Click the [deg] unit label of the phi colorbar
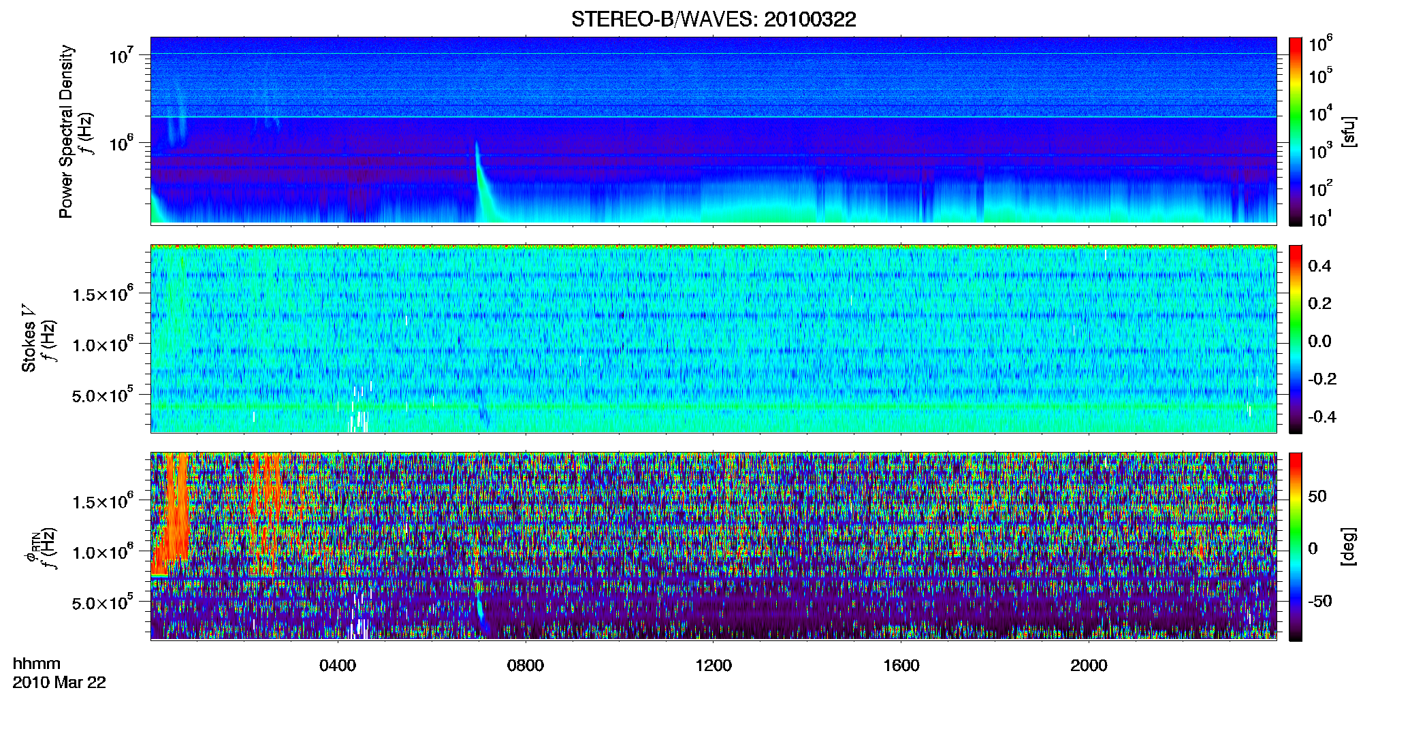 [x=1348, y=546]
